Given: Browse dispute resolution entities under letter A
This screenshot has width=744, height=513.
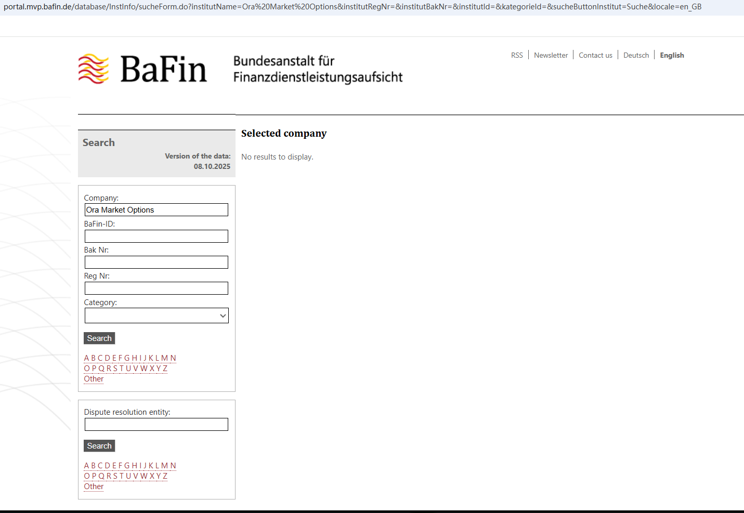Looking at the screenshot, I should tap(87, 466).
